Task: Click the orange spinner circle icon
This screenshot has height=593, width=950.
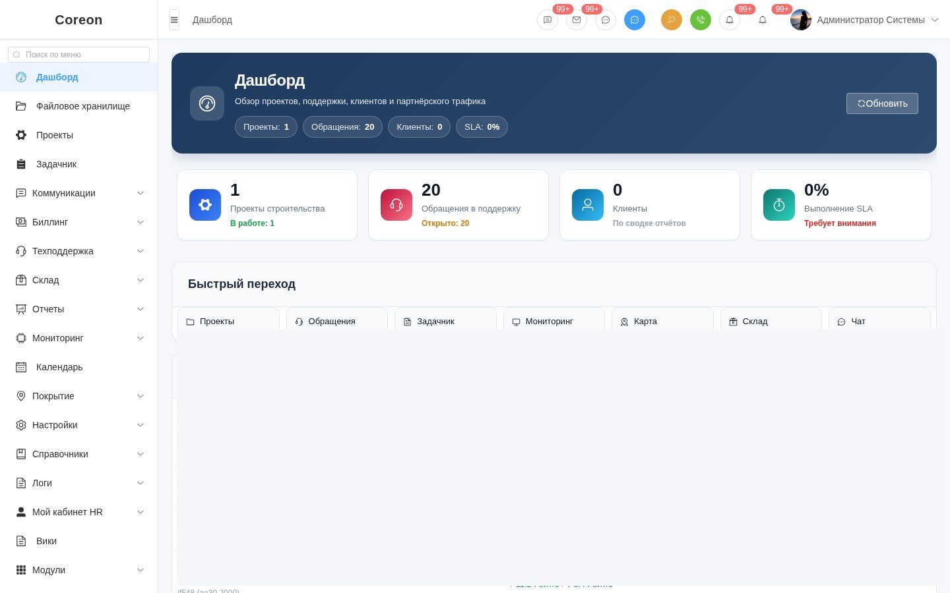Action: pos(672,20)
